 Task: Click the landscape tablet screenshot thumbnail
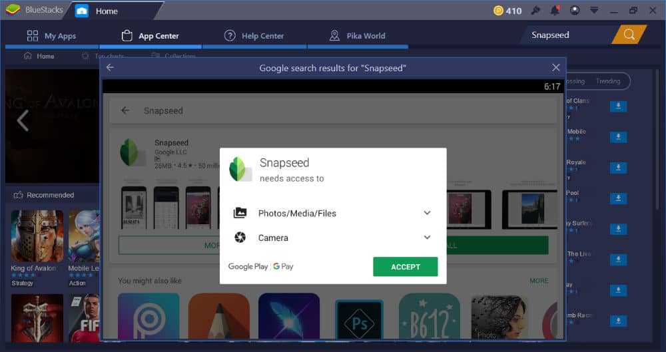pos(529,210)
